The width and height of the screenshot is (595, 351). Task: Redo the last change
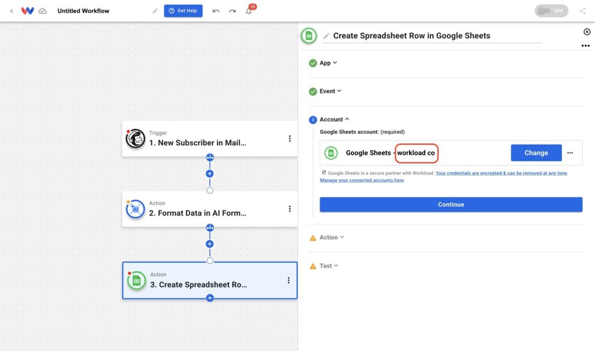click(232, 11)
